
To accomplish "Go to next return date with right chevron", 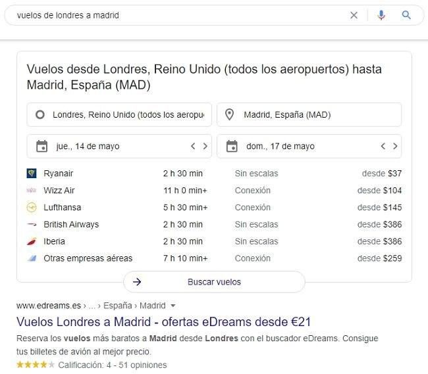I will click(395, 147).
